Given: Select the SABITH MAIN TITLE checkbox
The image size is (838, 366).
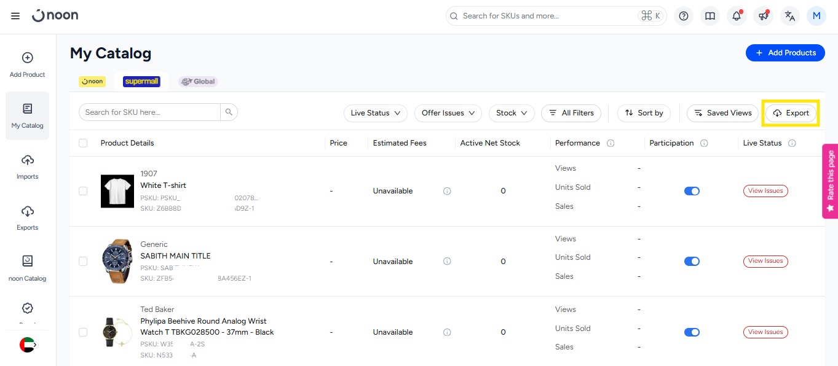Looking at the screenshot, I should [83, 262].
